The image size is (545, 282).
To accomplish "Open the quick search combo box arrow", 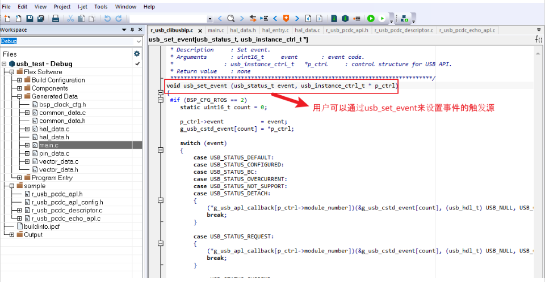I will (x=209, y=19).
